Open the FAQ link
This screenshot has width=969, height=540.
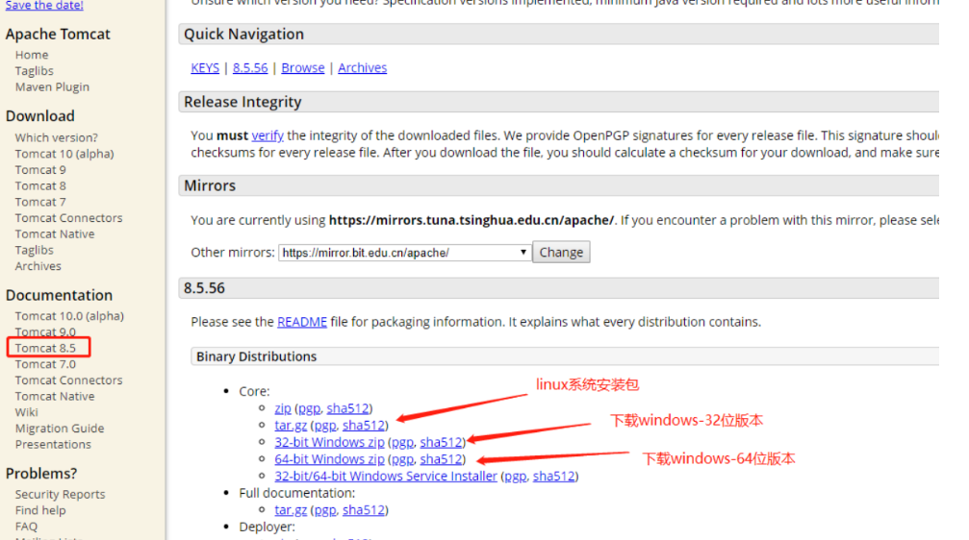pyautogui.click(x=26, y=527)
